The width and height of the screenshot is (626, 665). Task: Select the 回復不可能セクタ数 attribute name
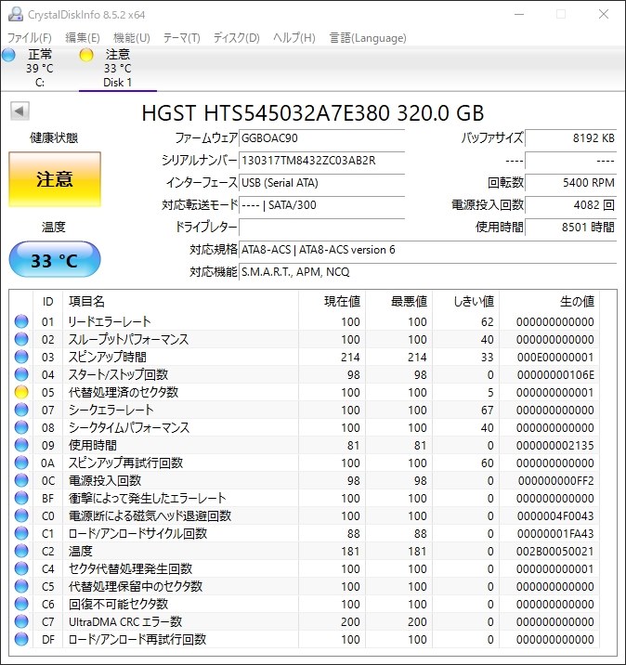pyautogui.click(x=118, y=604)
